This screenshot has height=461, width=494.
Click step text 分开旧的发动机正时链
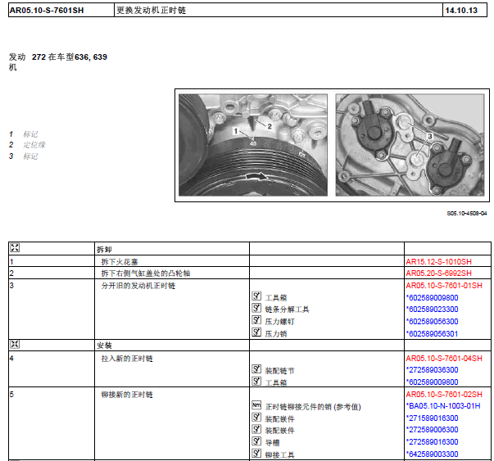tap(138, 286)
